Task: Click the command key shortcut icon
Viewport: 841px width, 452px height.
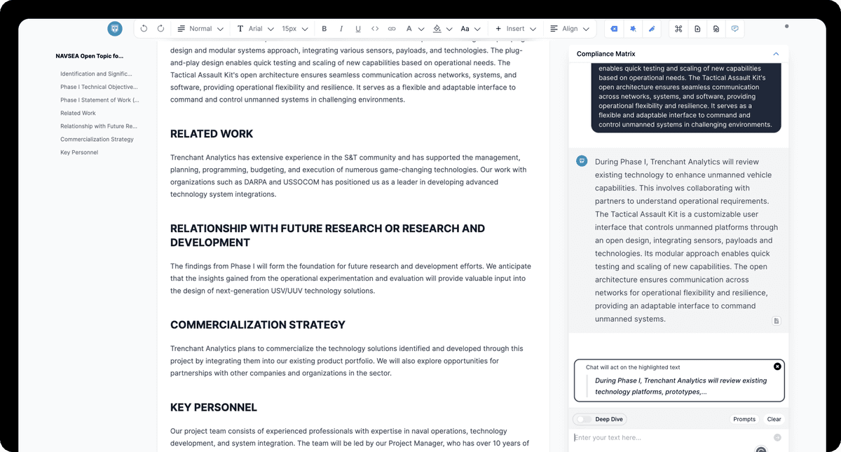Action: (678, 29)
